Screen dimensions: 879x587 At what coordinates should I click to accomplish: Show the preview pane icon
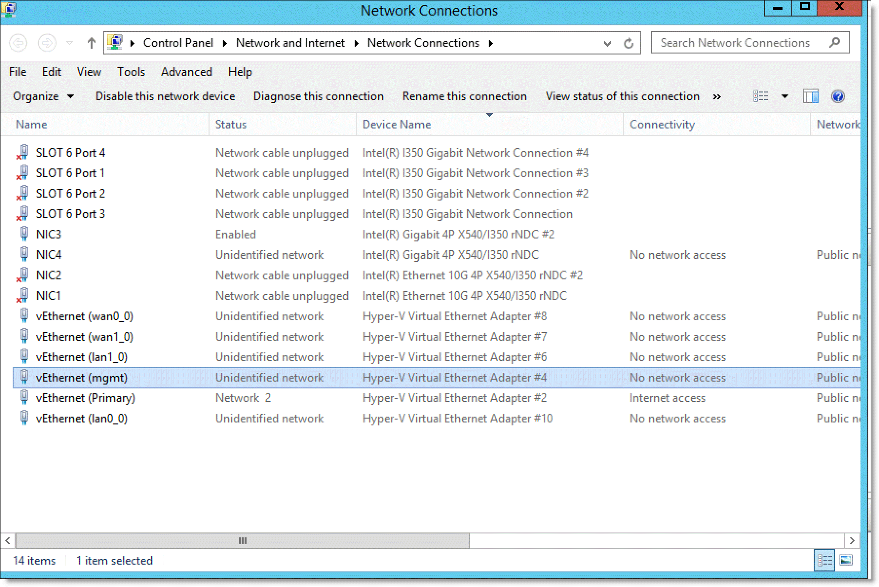(x=810, y=96)
